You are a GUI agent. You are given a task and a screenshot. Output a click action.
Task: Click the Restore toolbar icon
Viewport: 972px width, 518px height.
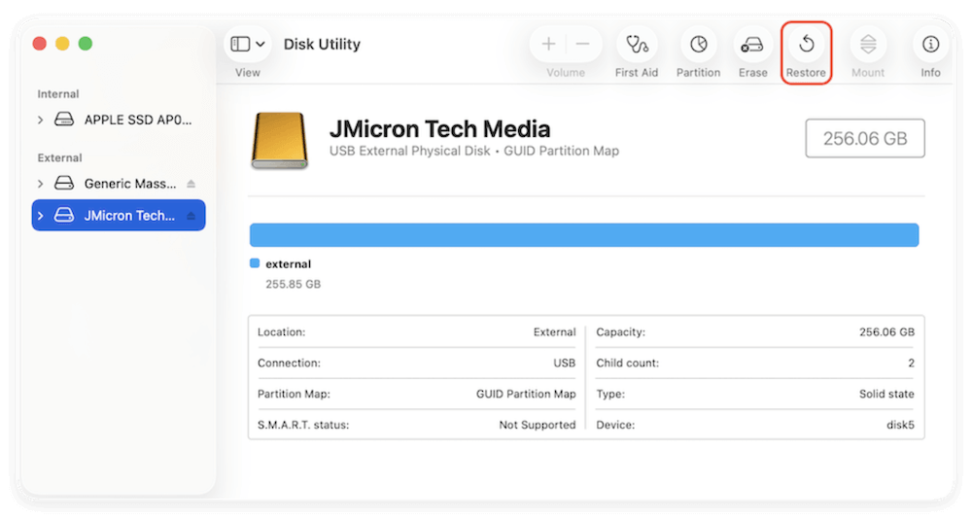click(x=807, y=44)
